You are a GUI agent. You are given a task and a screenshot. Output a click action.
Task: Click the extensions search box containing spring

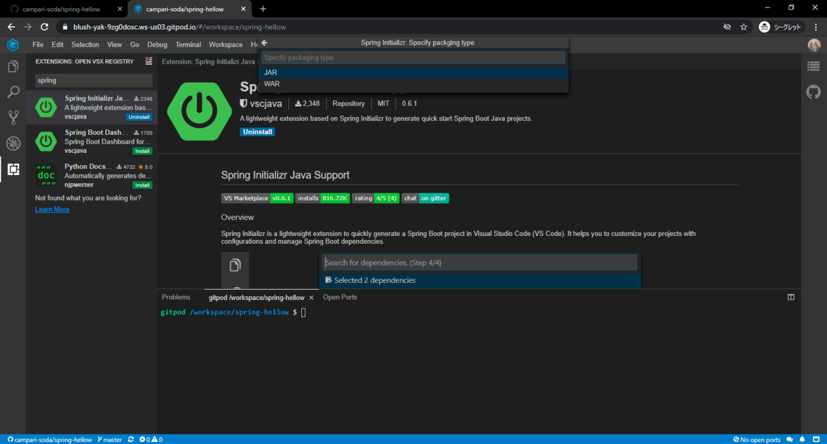[x=94, y=81]
